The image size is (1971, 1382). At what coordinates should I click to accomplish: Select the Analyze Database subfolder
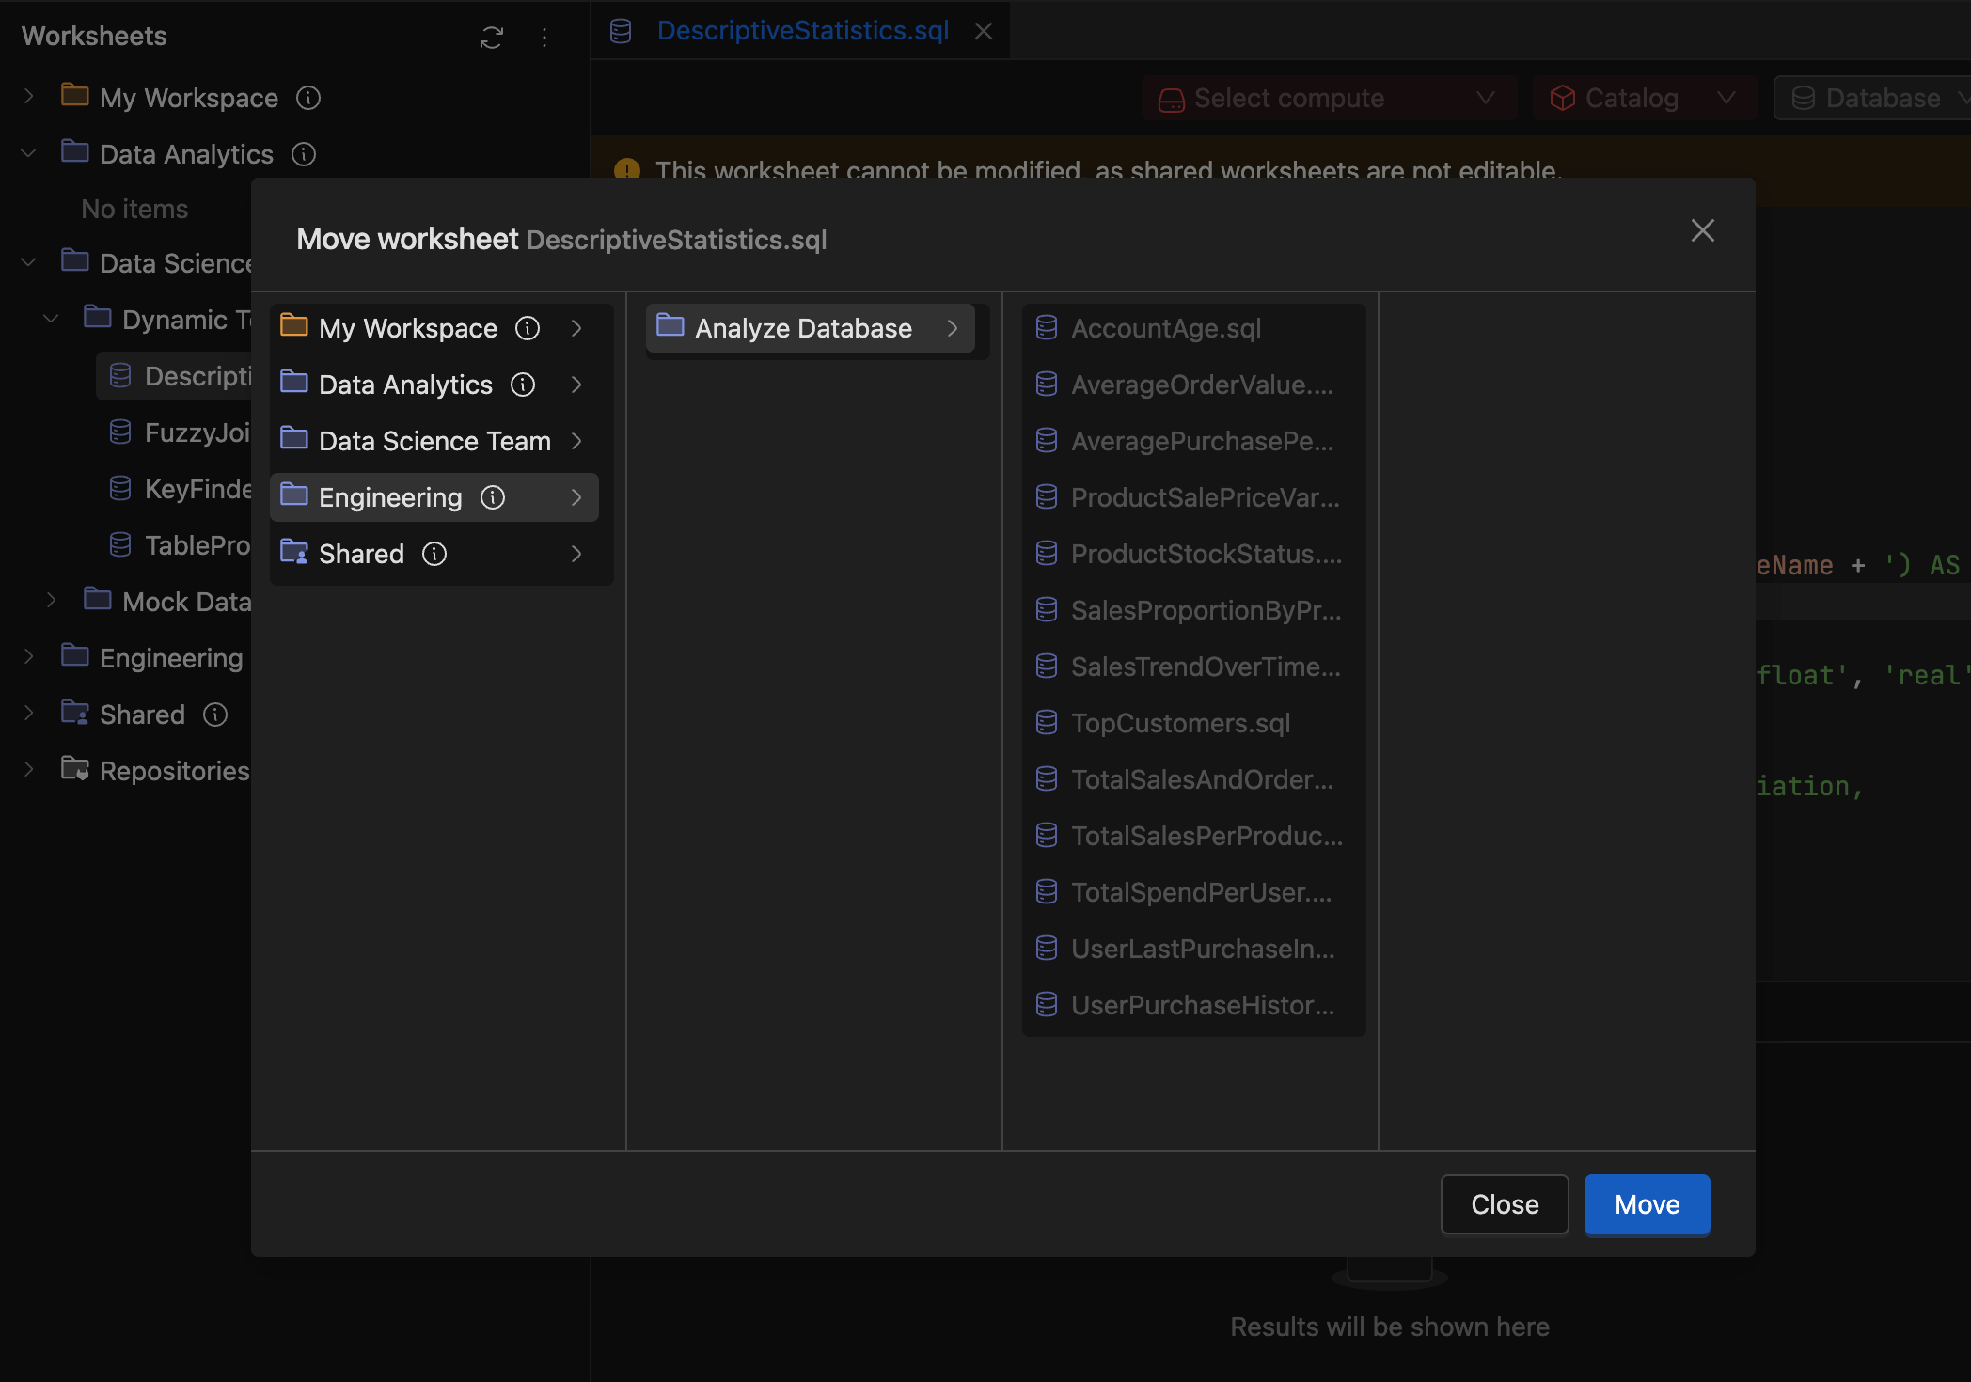tap(811, 328)
